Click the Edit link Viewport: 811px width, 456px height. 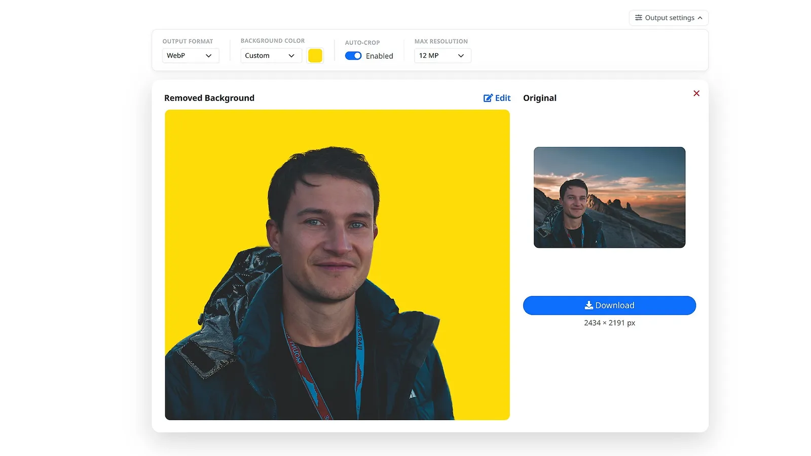point(497,98)
